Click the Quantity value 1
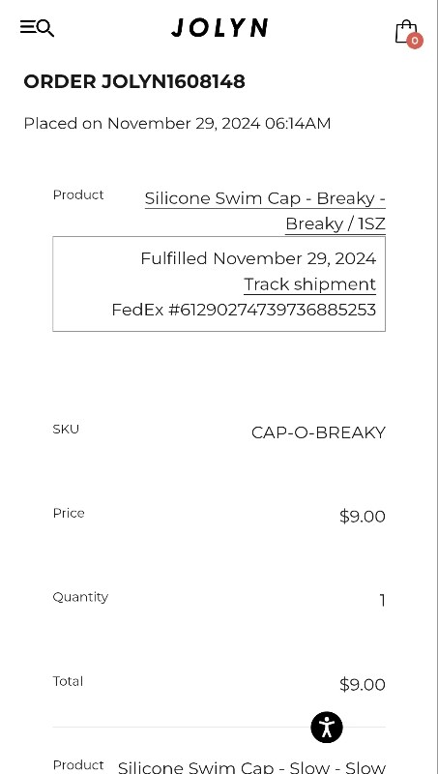This screenshot has height=774, width=438. pyautogui.click(x=382, y=600)
